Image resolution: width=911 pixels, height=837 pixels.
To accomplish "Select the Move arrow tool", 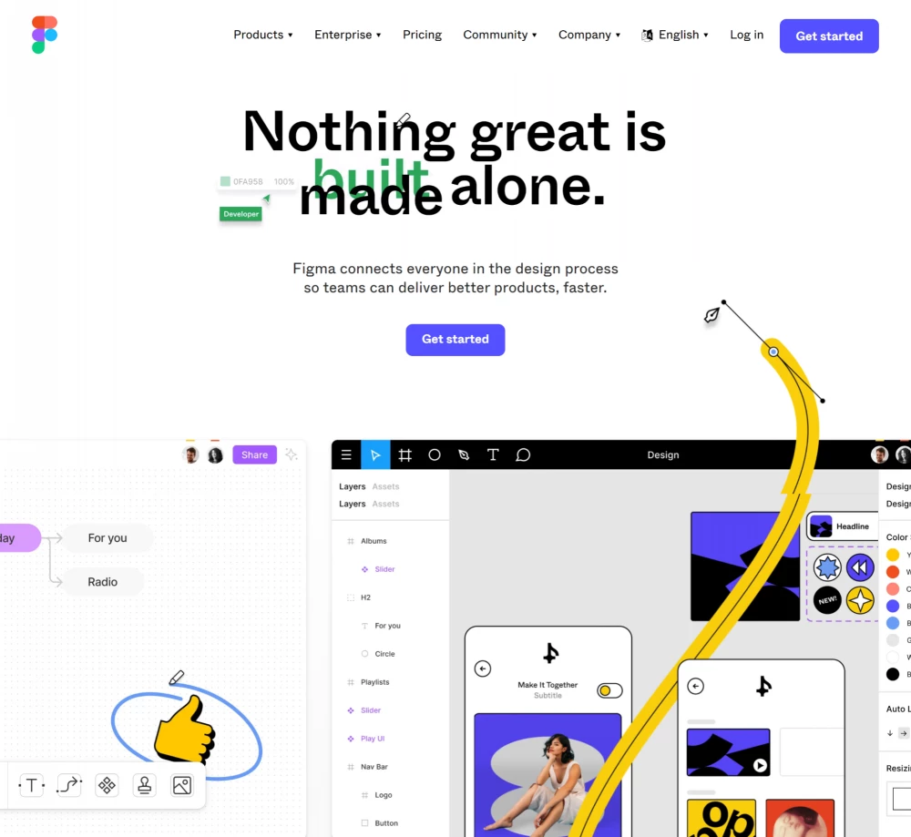I will click(x=375, y=454).
